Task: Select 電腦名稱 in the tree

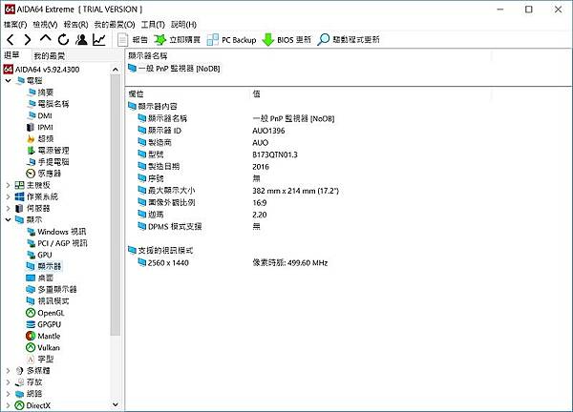Action: 49,104
